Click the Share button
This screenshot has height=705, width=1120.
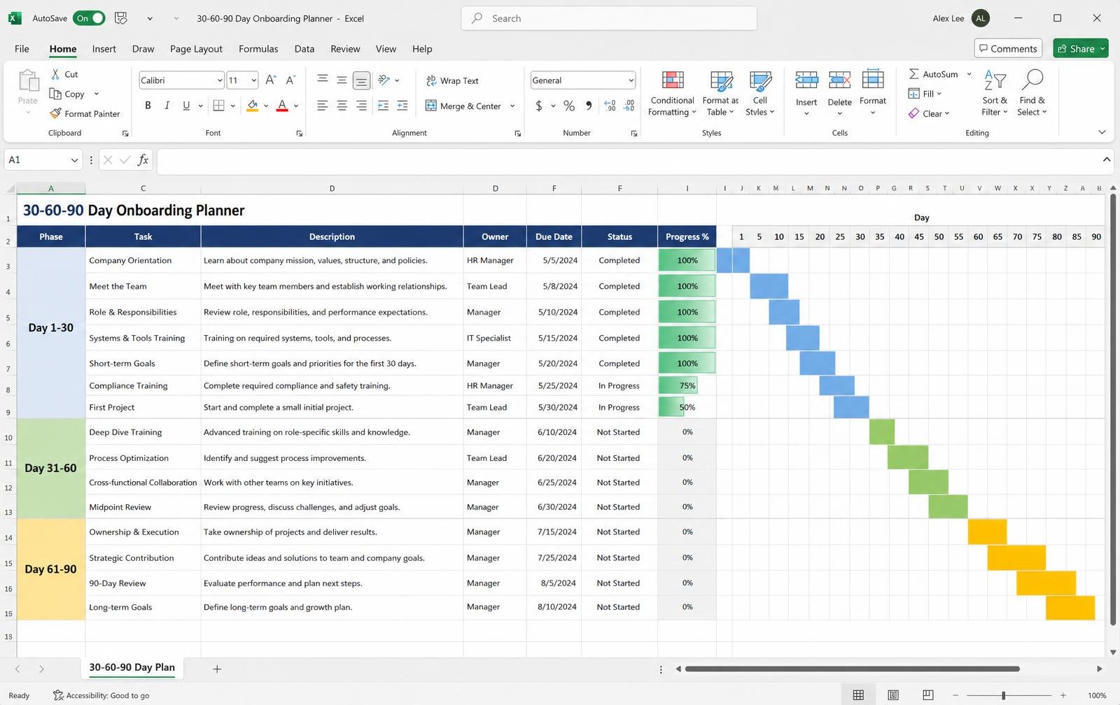1080,48
